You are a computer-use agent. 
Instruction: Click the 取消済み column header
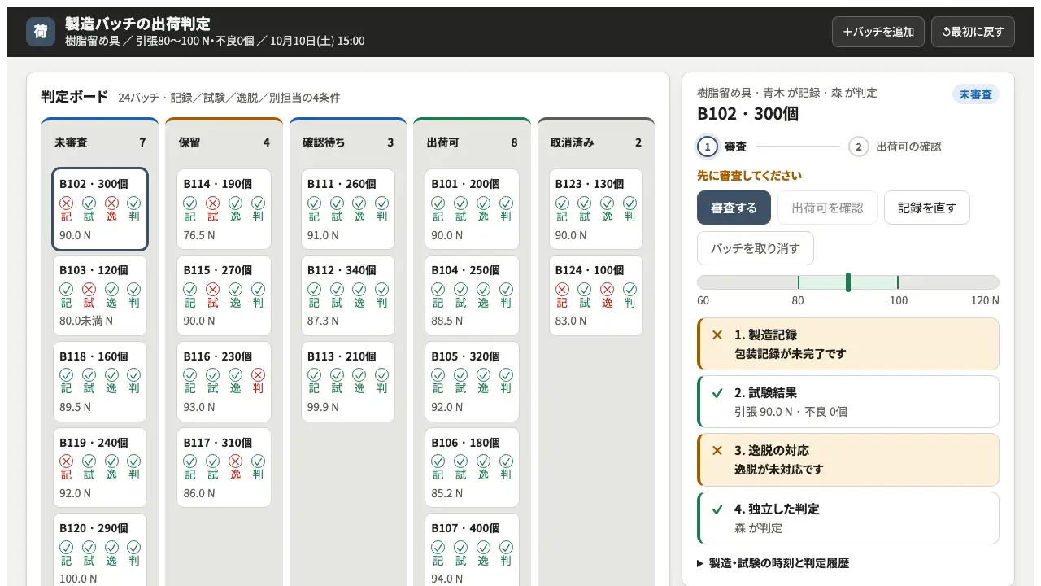596,142
